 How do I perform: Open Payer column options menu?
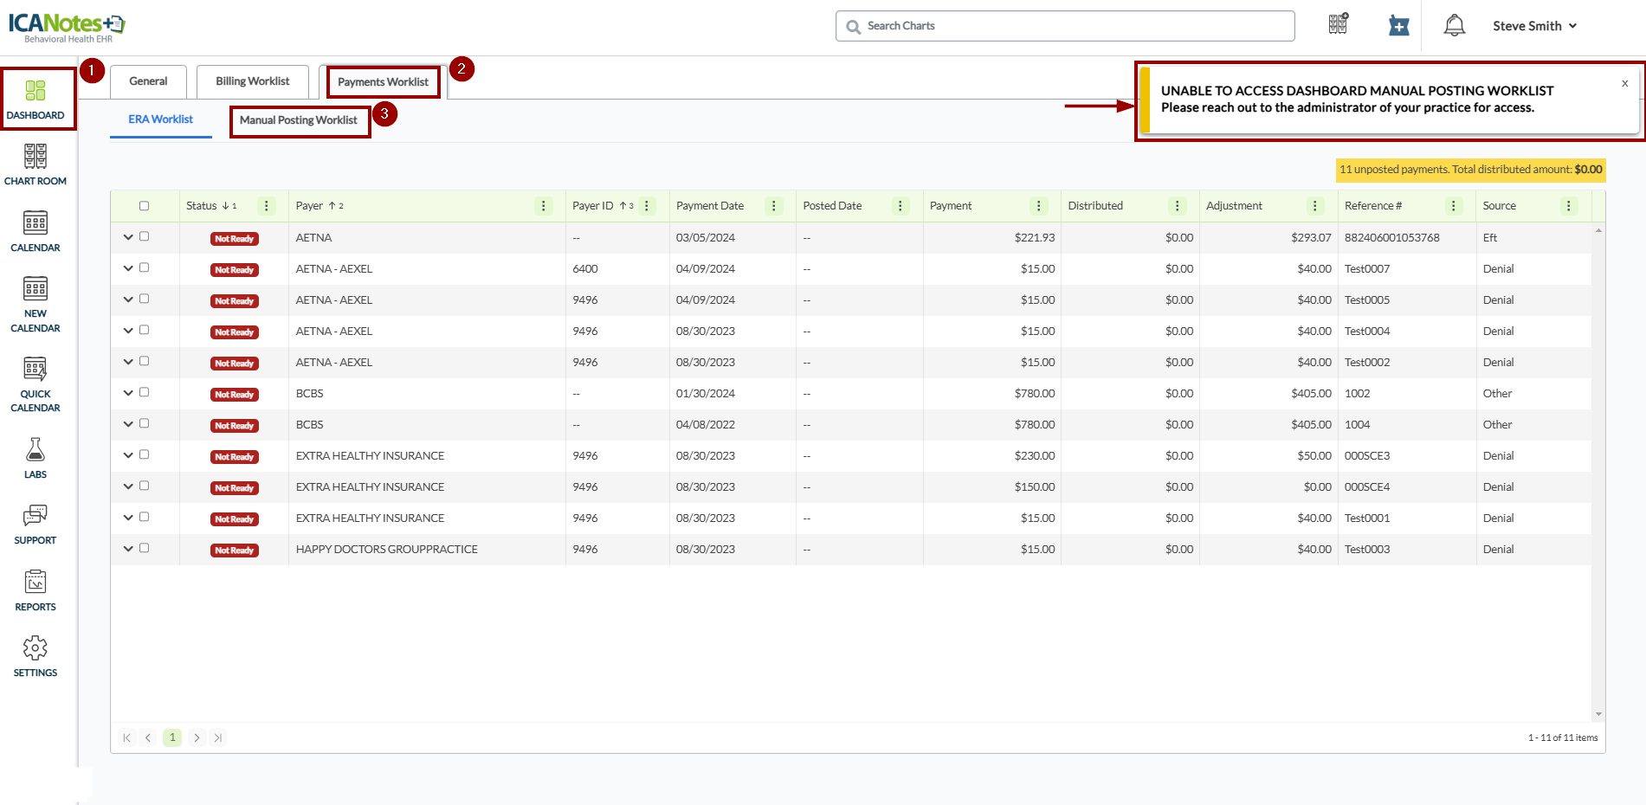click(544, 206)
